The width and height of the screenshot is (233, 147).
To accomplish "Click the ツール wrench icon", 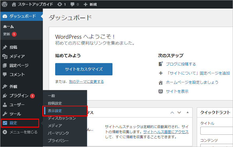I will pyautogui.click(x=5, y=114).
